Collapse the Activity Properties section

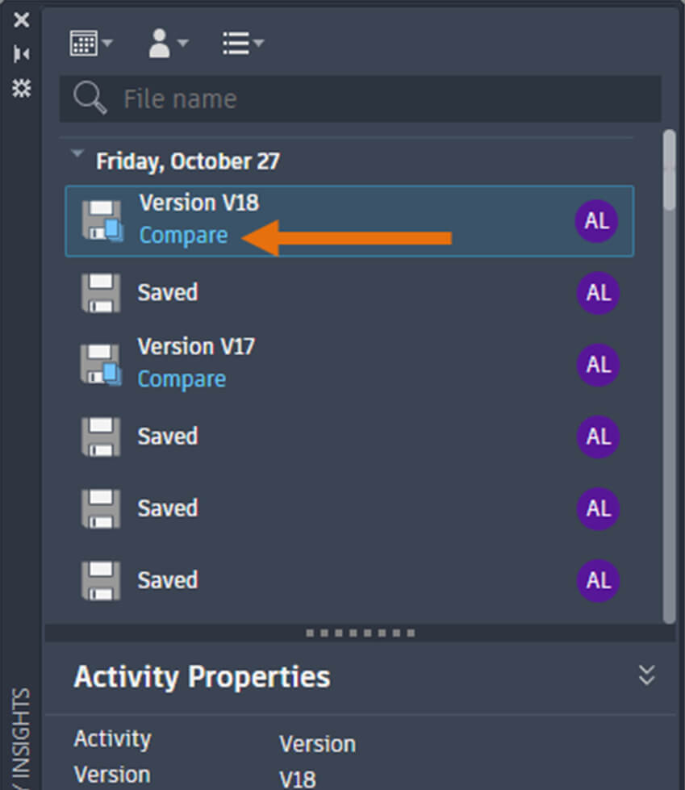coord(646,675)
